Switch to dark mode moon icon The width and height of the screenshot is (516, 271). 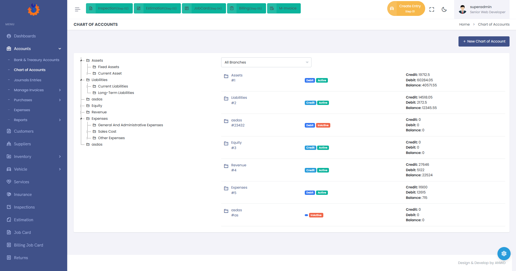pos(444,9)
